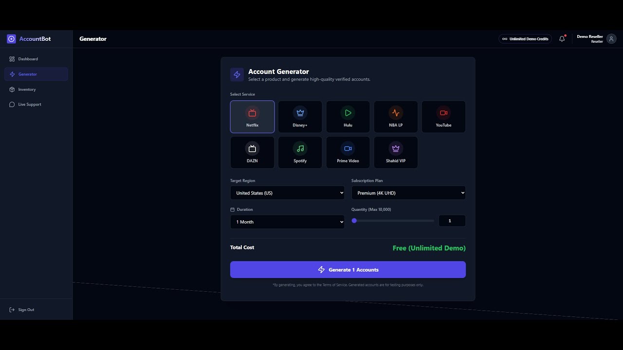Open the user profile avatar icon
Viewport: 623px width, 350px height.
611,39
